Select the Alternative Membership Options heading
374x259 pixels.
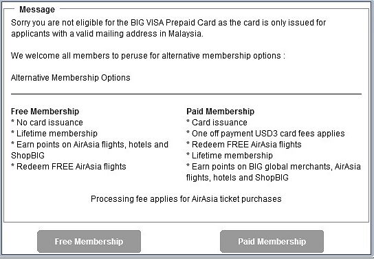[x=71, y=78]
